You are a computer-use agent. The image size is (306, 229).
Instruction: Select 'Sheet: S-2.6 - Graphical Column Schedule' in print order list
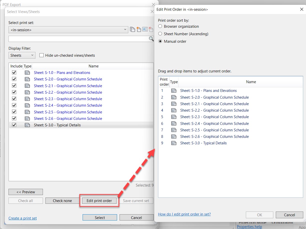point(214,137)
